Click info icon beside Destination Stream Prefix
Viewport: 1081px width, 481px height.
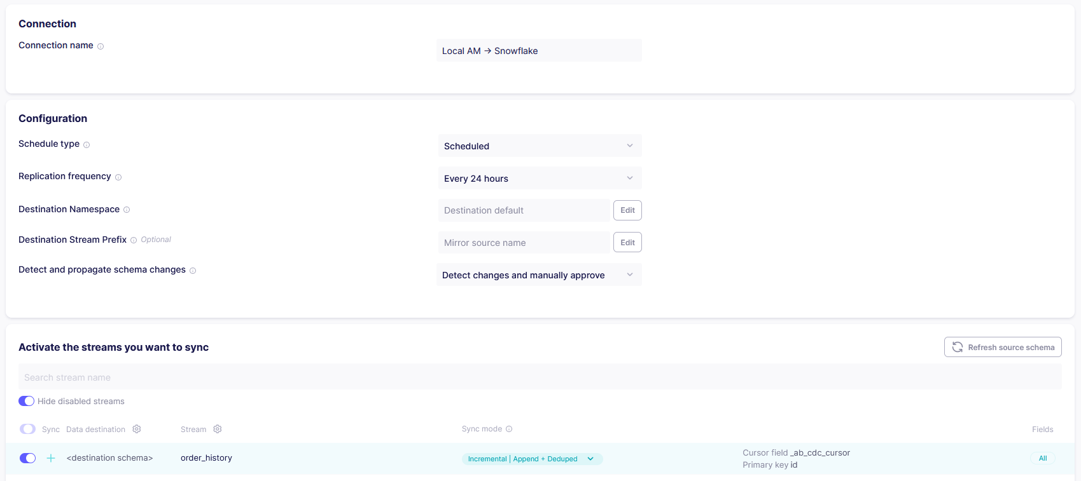click(x=134, y=240)
